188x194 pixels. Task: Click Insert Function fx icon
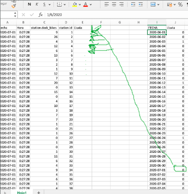[41, 15]
